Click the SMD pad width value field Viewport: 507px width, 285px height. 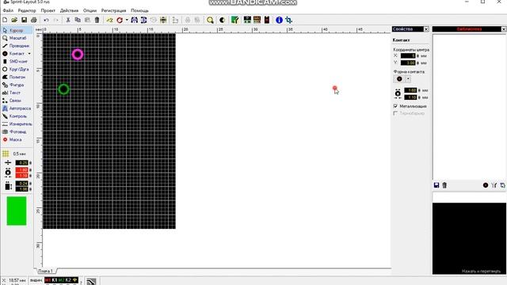point(22,184)
